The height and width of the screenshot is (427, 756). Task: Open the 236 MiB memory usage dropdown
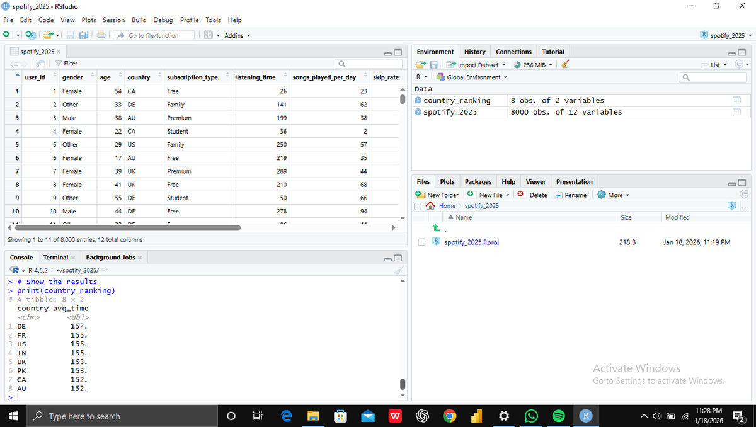533,65
